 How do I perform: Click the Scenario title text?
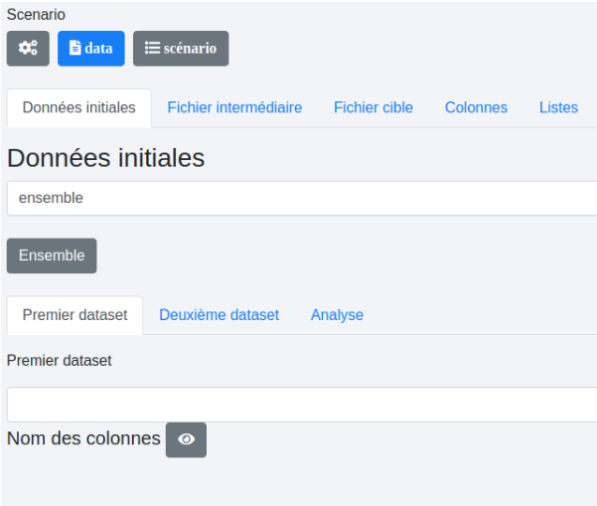click(36, 15)
